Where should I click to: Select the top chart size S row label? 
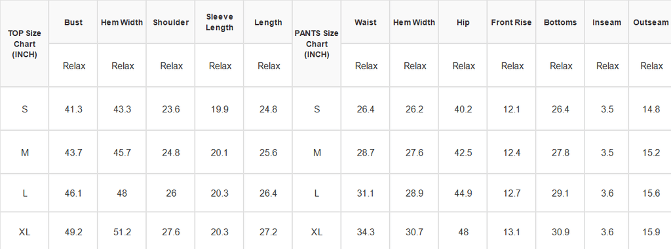click(x=24, y=109)
